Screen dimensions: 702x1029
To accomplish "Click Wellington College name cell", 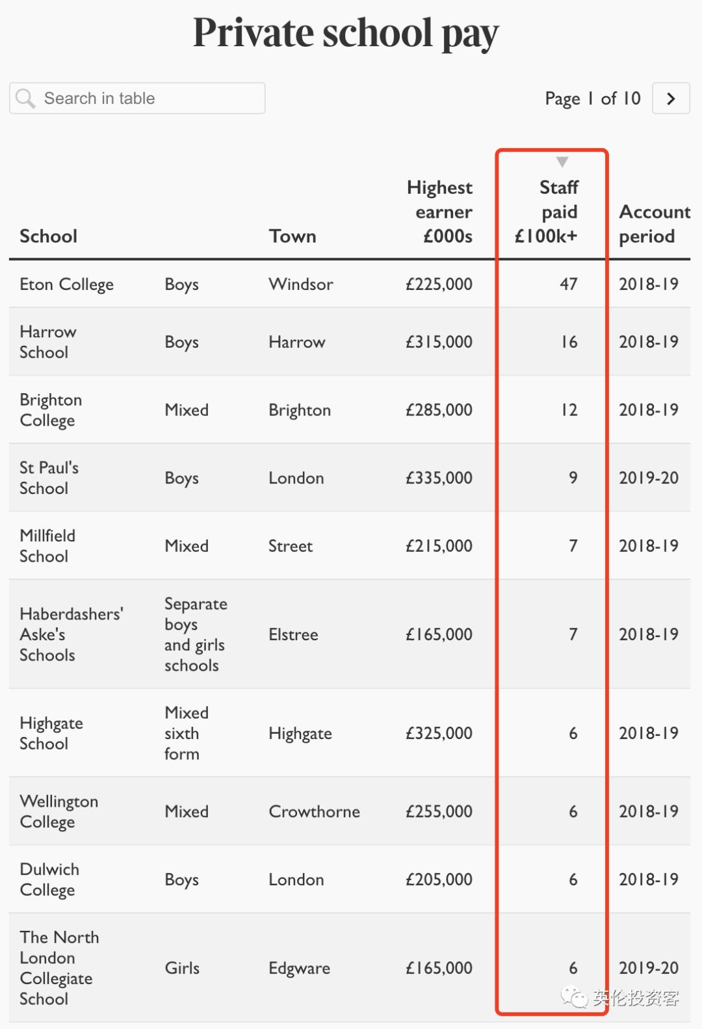I will (x=58, y=811).
